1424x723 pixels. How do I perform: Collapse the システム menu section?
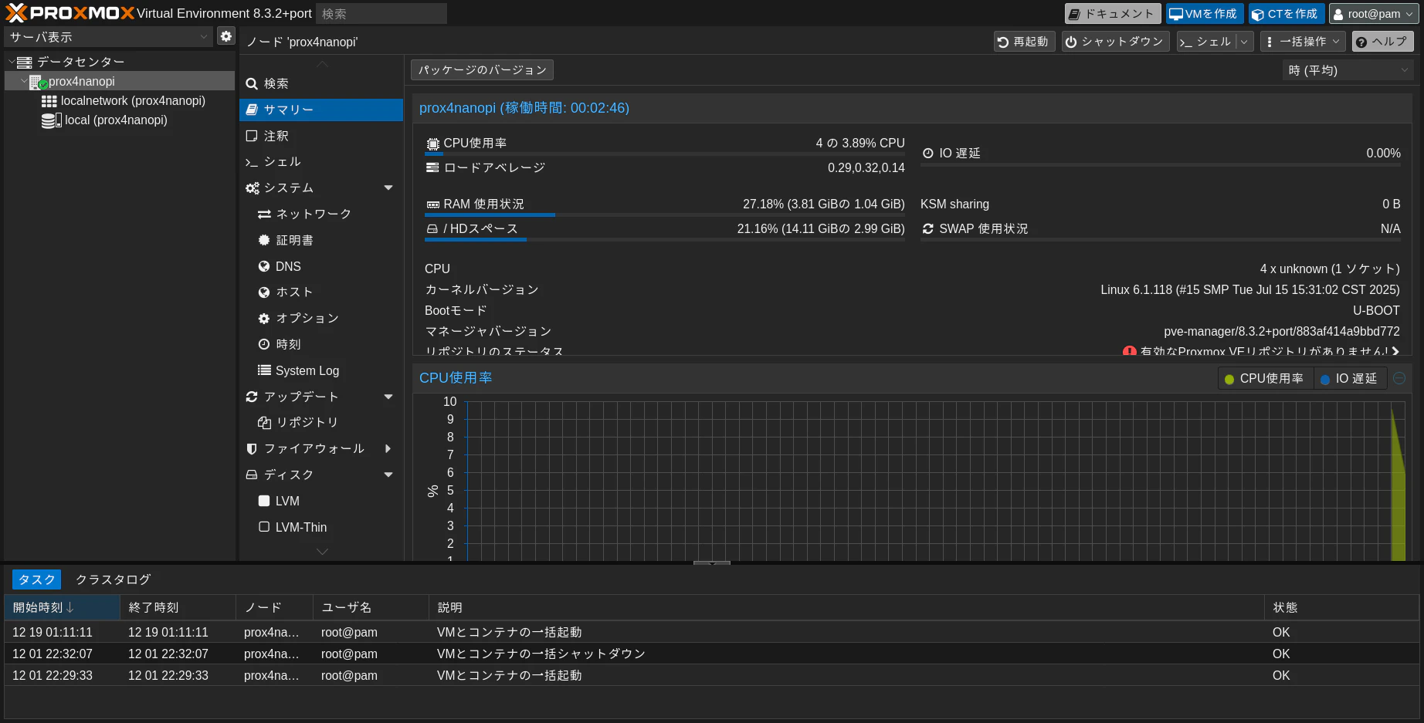click(x=388, y=188)
